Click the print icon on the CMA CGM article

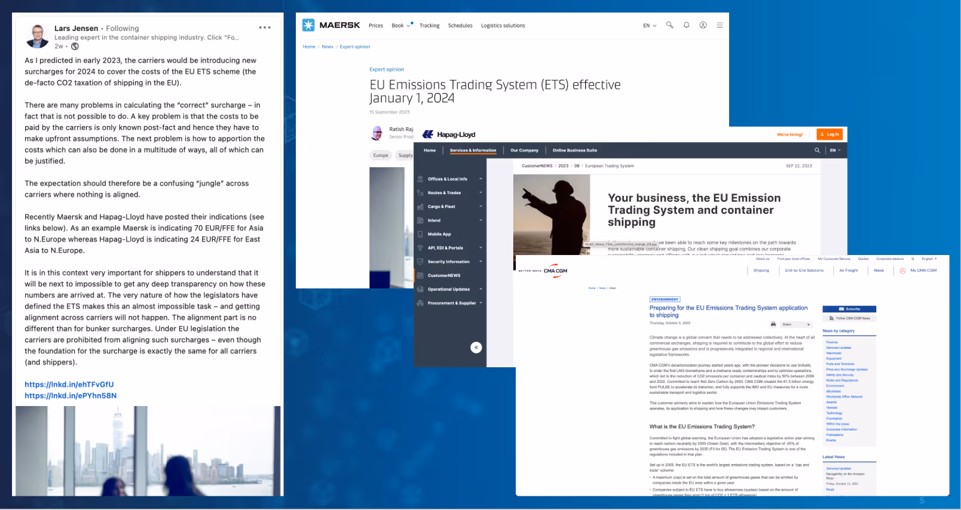pos(773,324)
